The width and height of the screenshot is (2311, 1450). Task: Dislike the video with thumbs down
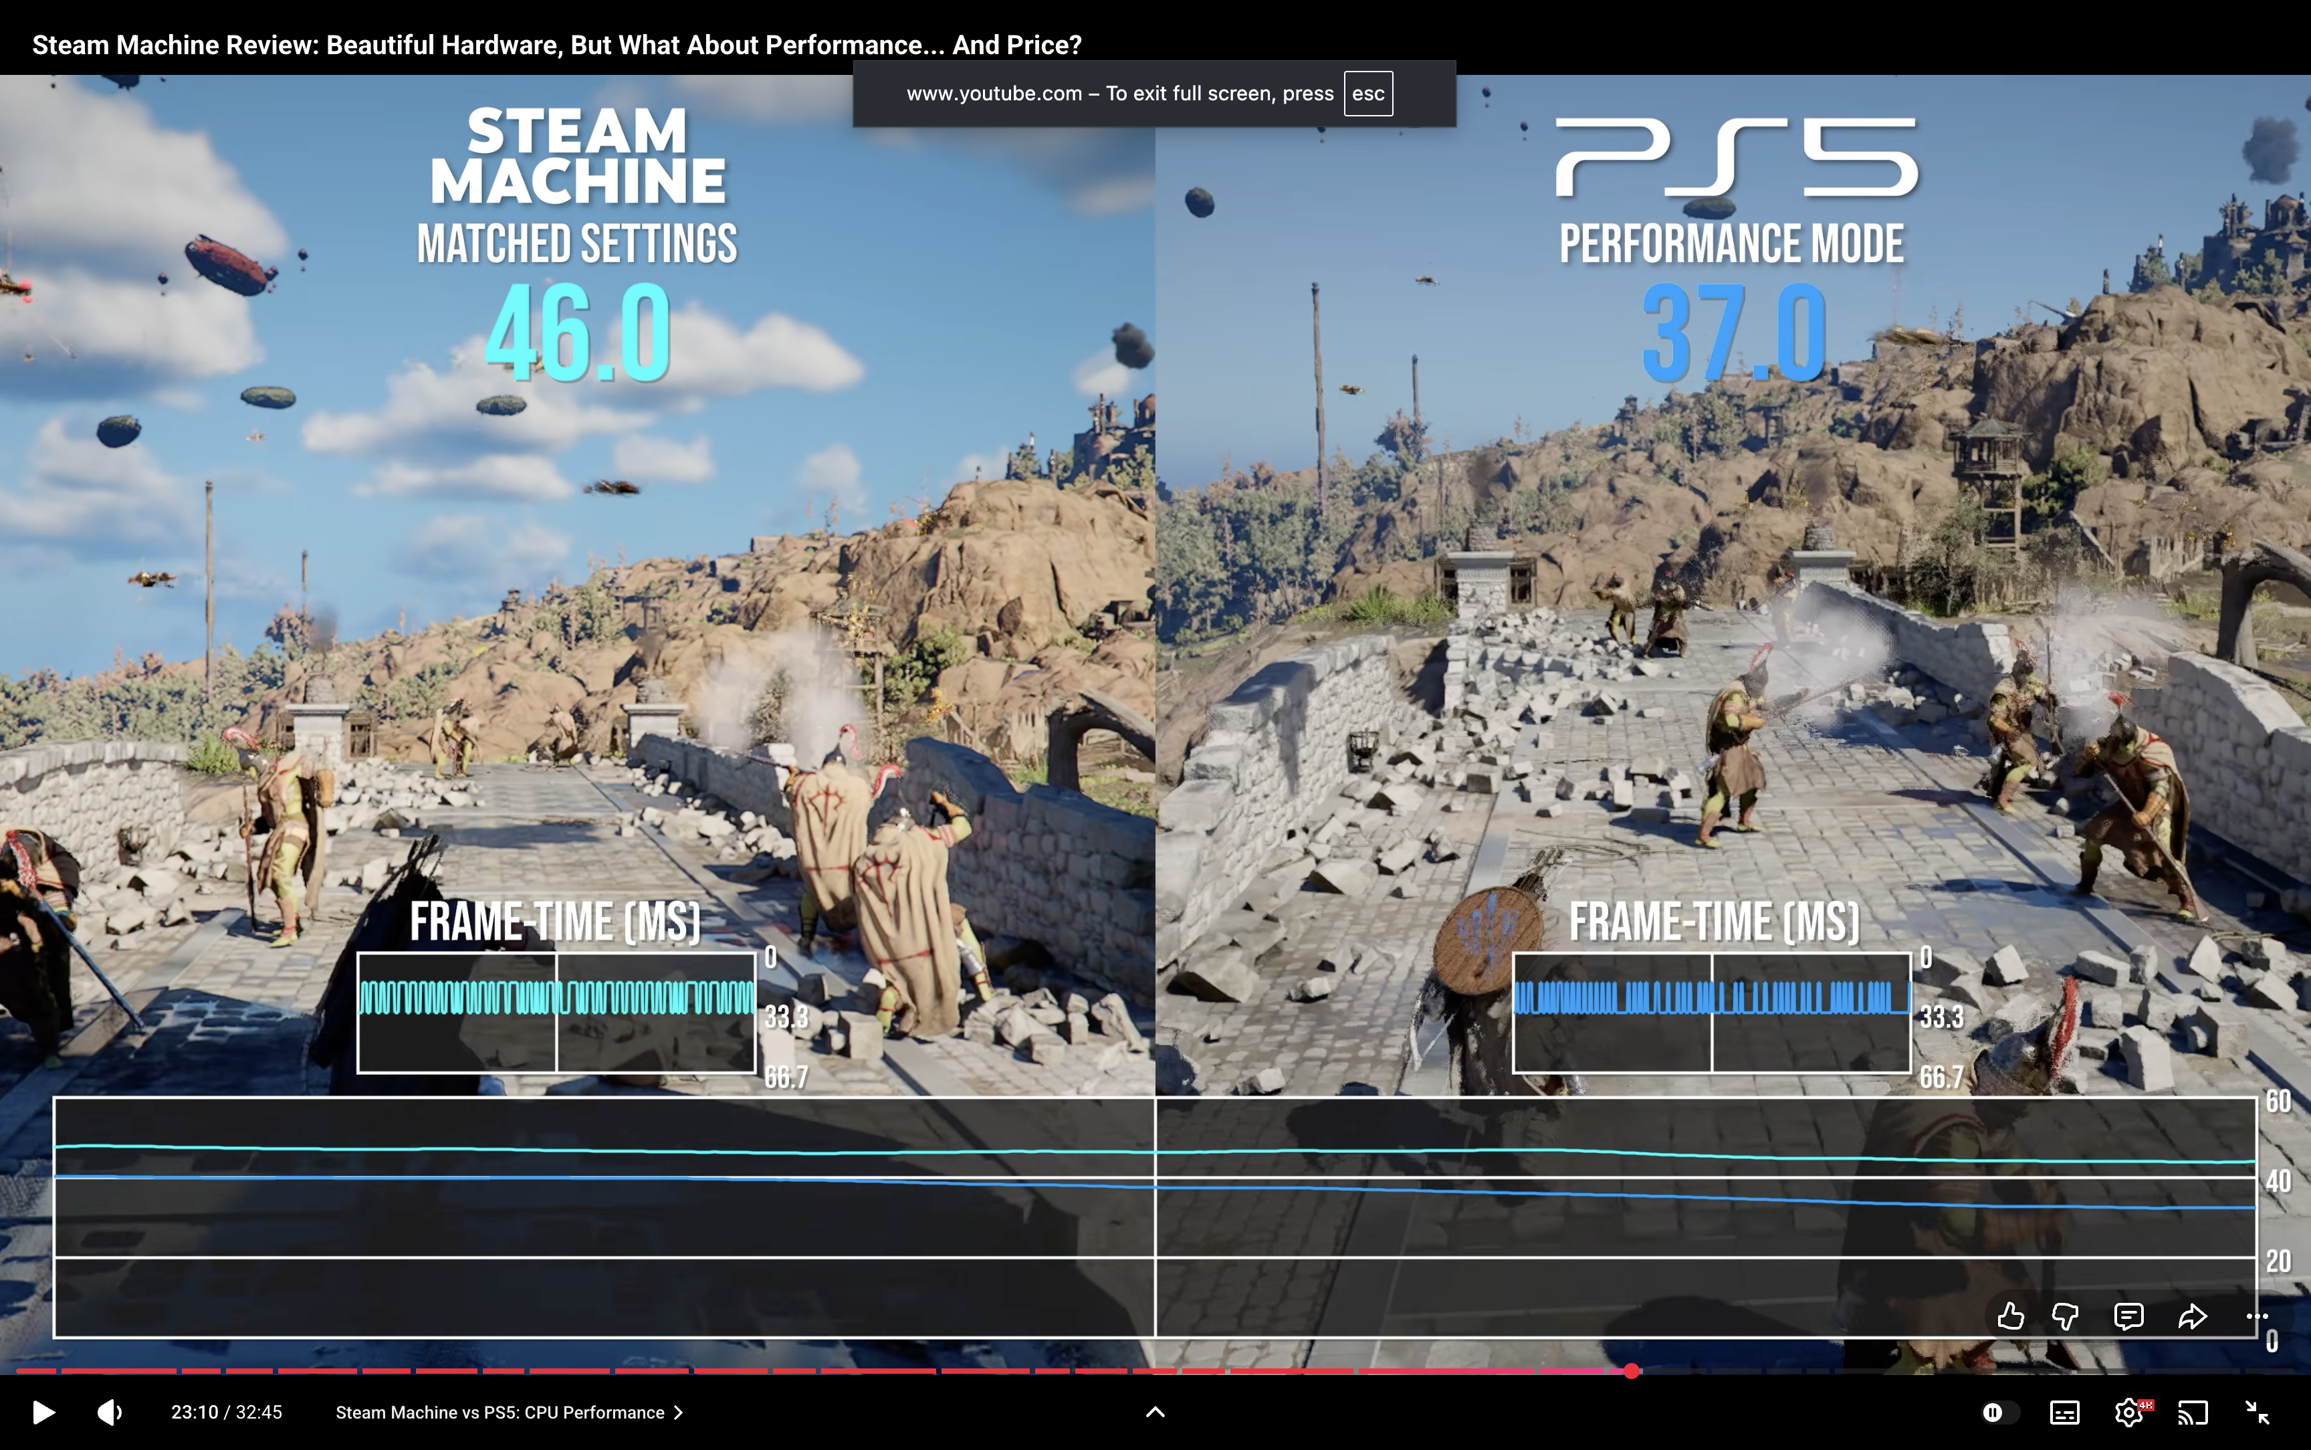pyautogui.click(x=2066, y=1316)
